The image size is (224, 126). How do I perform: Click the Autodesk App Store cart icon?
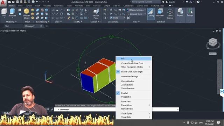tap(187, 2)
